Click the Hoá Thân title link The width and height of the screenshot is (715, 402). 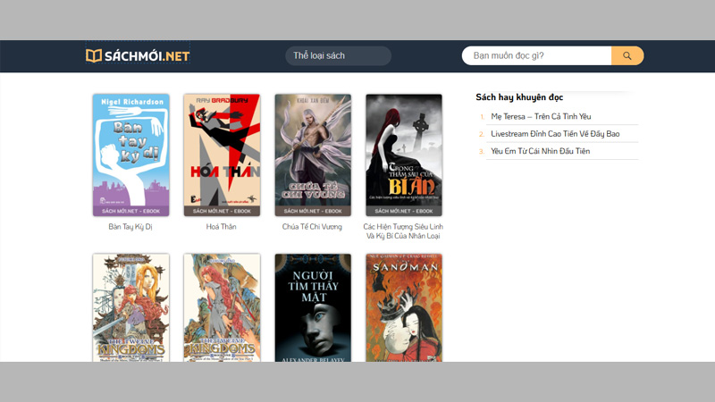(221, 227)
